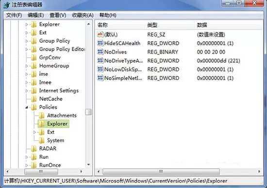The image size is (267, 188).
Task: Open the 查看(V) menu
Action: (x=58, y=16)
